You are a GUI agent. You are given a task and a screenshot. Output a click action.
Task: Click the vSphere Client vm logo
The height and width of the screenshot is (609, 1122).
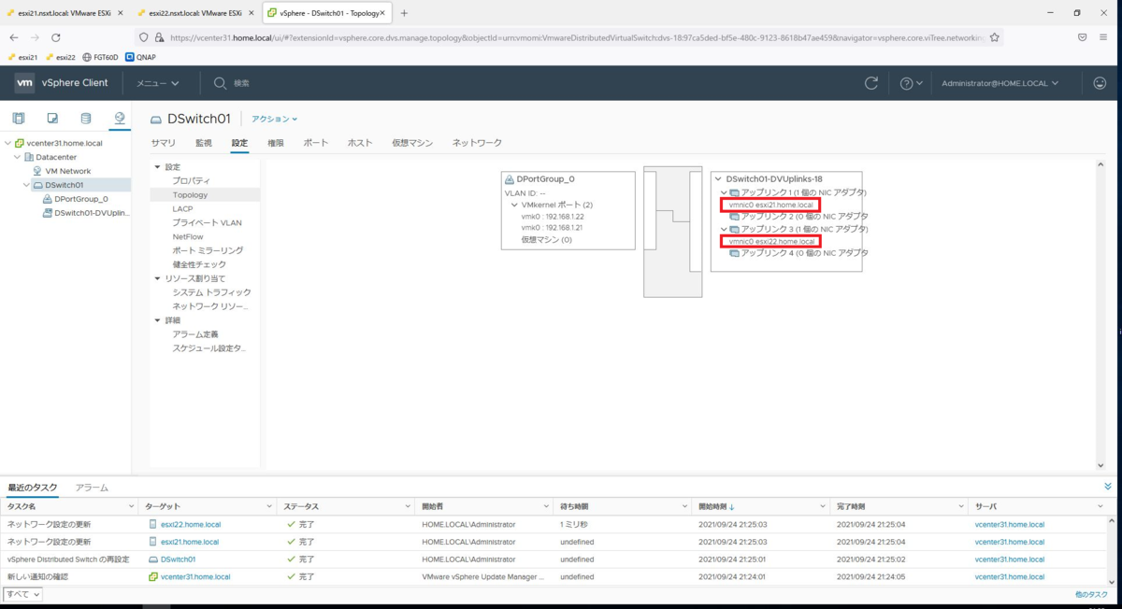[25, 83]
